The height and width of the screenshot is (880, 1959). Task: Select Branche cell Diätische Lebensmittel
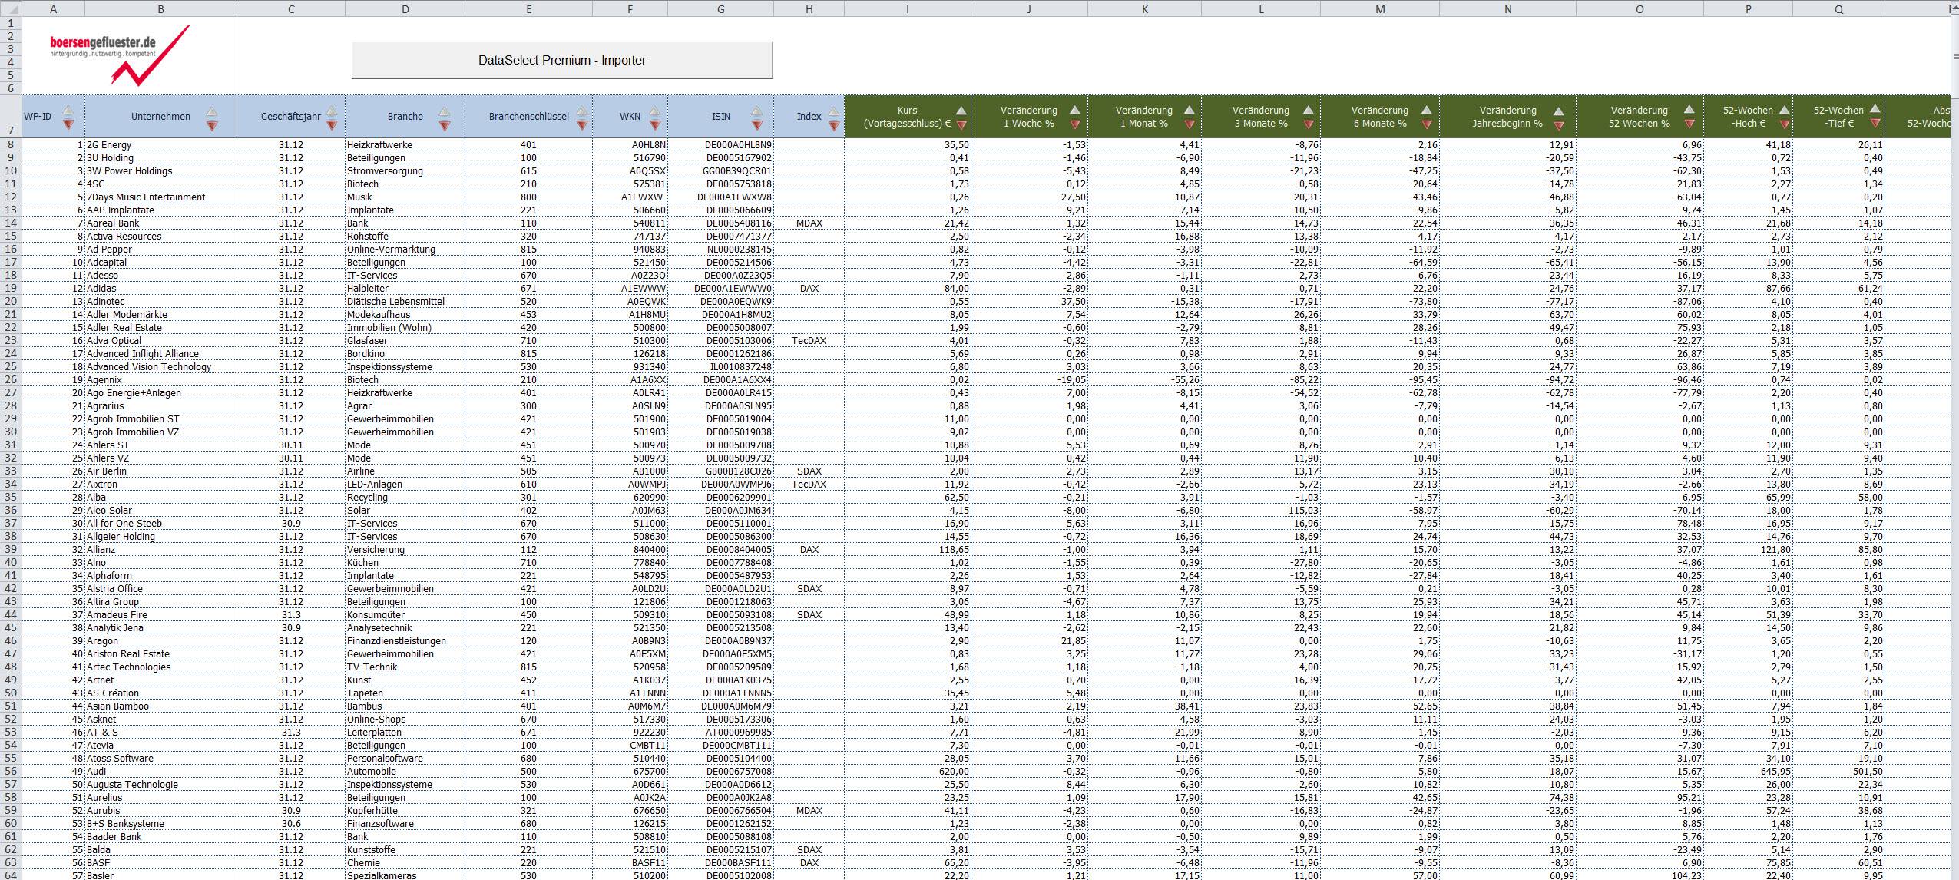[x=405, y=301]
